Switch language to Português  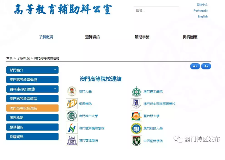point(201,11)
